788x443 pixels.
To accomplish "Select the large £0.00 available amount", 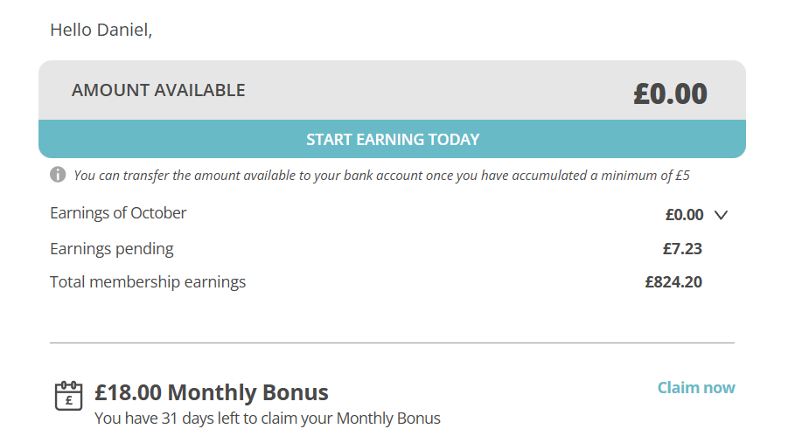I will pos(670,93).
